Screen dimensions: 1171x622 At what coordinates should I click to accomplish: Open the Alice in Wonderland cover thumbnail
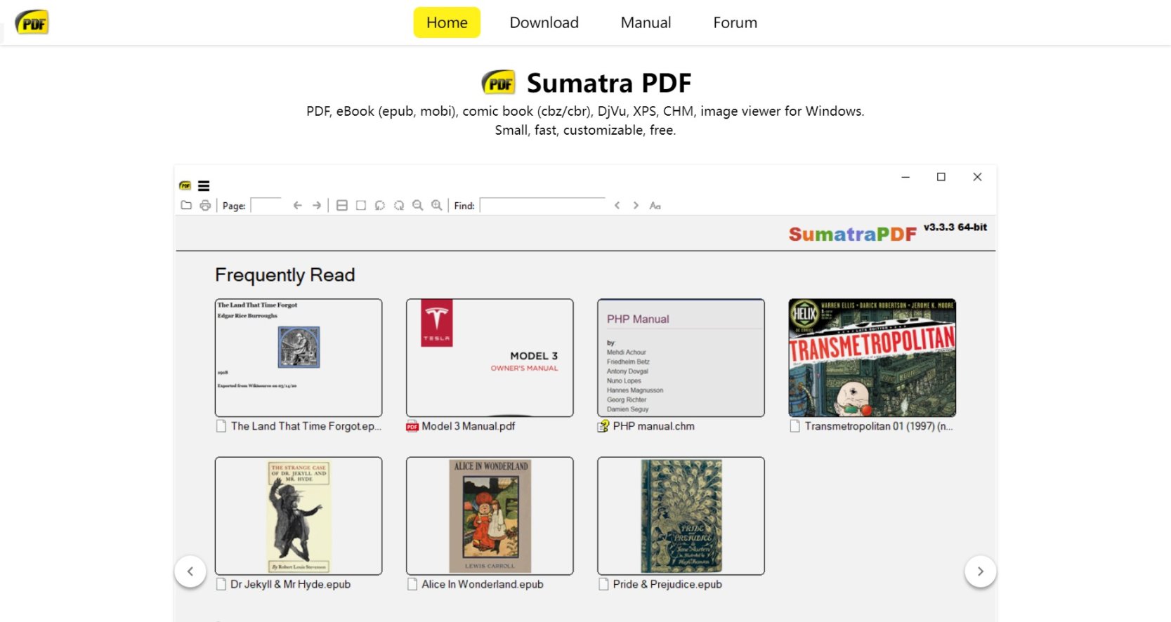pyautogui.click(x=490, y=516)
